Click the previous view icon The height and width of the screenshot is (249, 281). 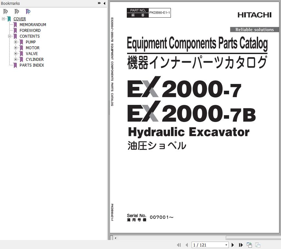coord(249,245)
